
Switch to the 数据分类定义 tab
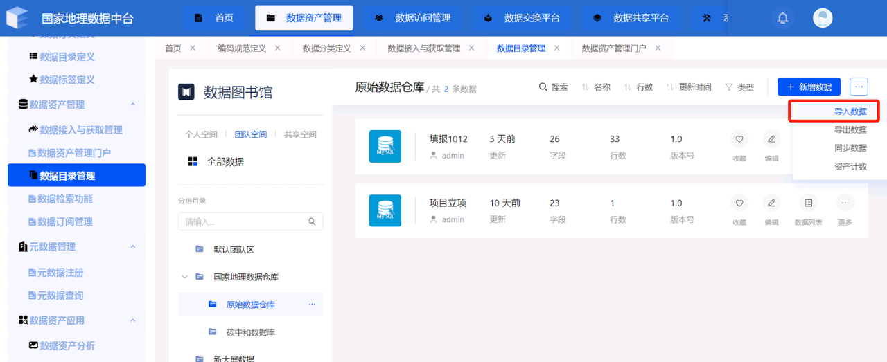pyautogui.click(x=326, y=48)
